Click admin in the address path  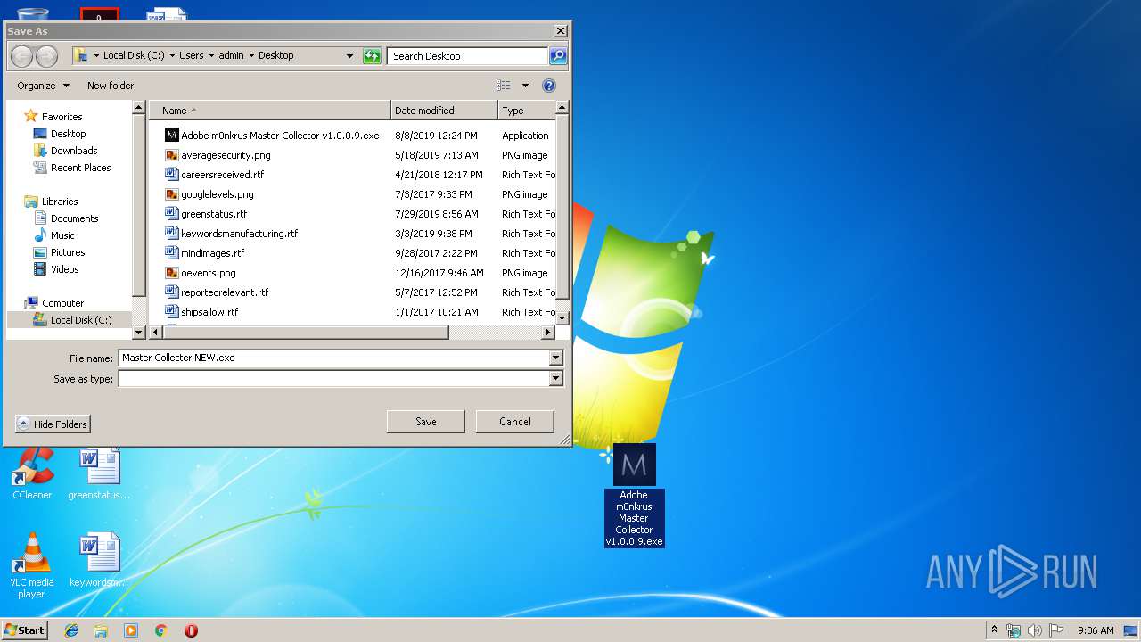(231, 55)
